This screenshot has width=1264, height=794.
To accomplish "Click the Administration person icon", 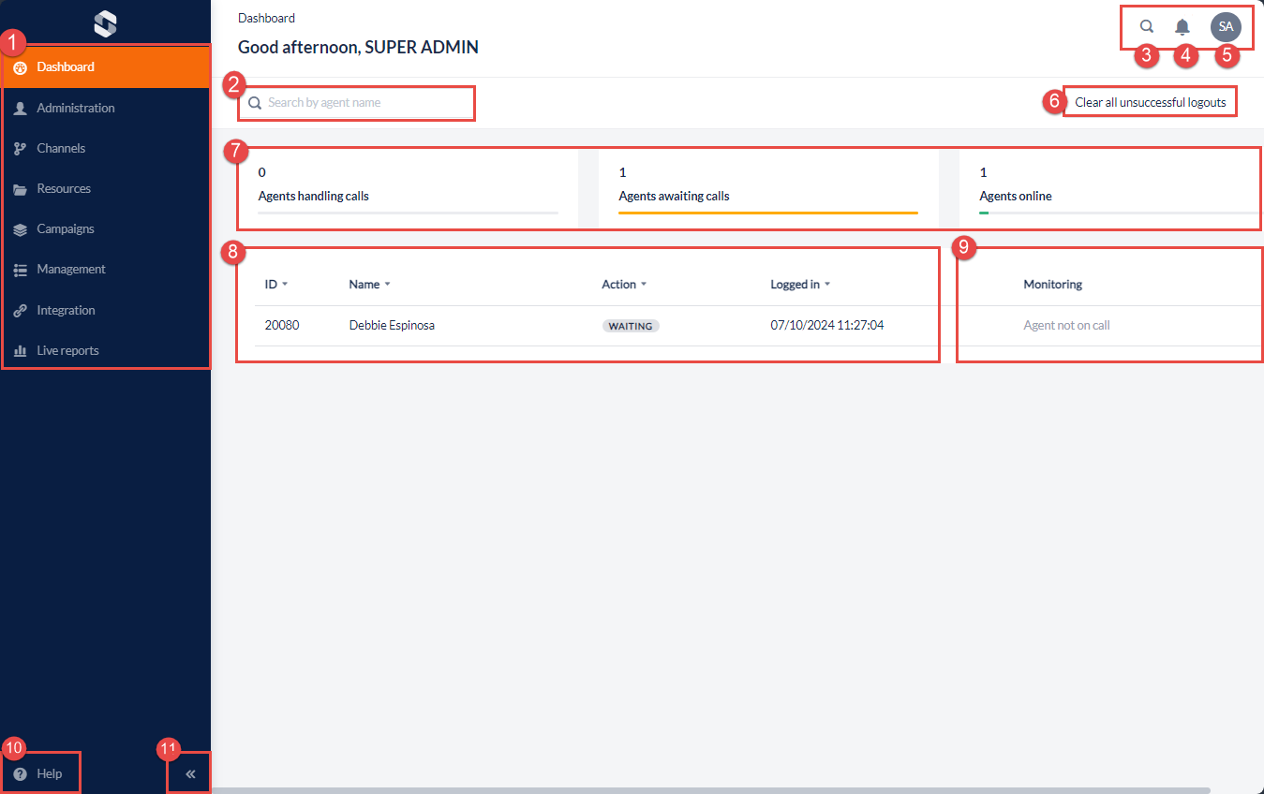I will click(x=20, y=109).
